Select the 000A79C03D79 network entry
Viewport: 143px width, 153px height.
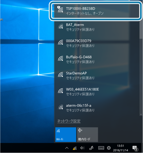pos(97,43)
